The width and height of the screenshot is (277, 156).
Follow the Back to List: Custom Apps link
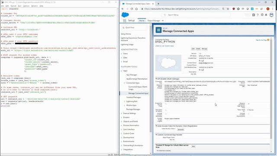click(x=164, y=46)
